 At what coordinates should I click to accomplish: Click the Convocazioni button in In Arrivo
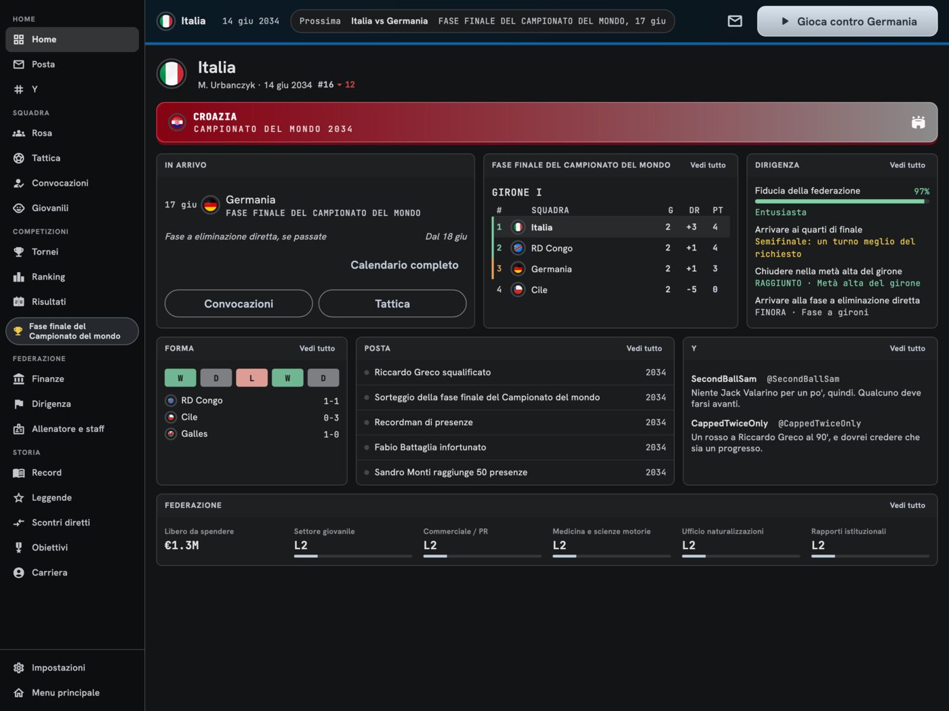coord(239,303)
